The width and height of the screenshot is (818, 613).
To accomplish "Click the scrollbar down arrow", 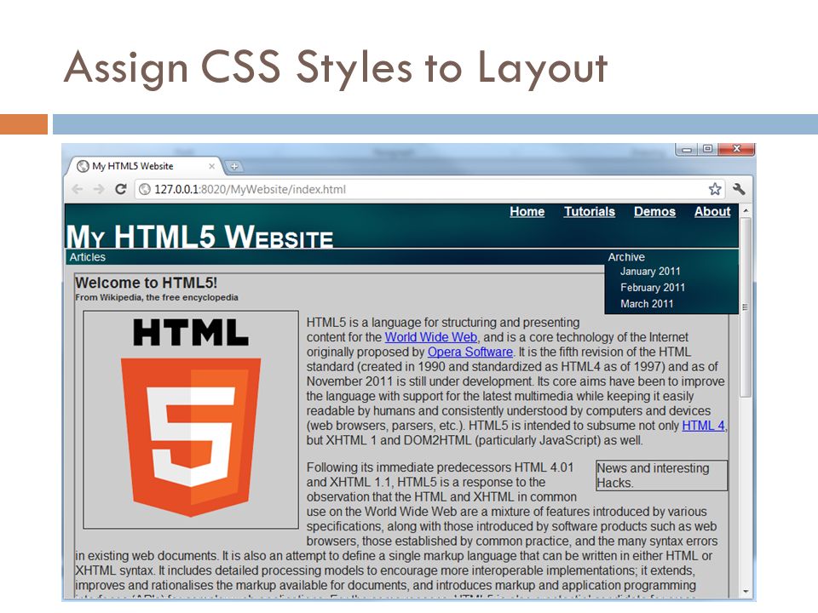I will click(x=746, y=592).
